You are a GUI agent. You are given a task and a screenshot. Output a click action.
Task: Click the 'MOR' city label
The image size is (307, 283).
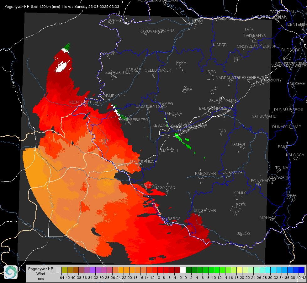[239, 58]
